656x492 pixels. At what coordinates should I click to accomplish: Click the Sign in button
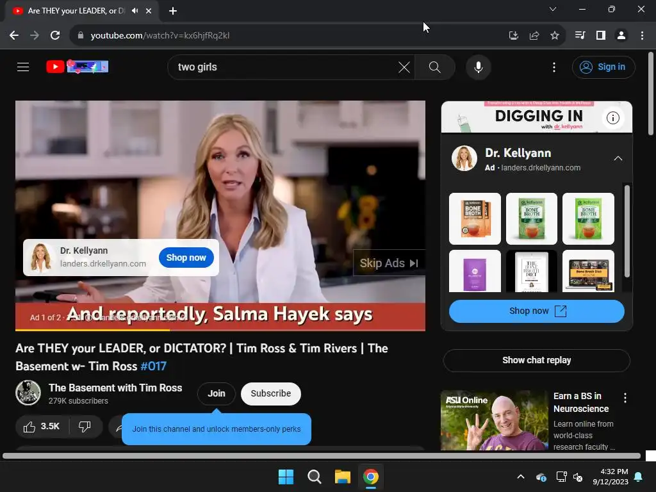[603, 67]
